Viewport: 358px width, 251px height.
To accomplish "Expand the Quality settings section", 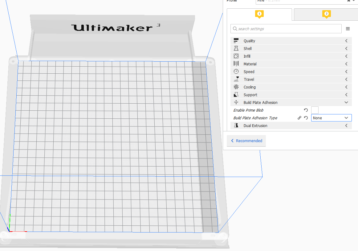I will click(x=291, y=41).
